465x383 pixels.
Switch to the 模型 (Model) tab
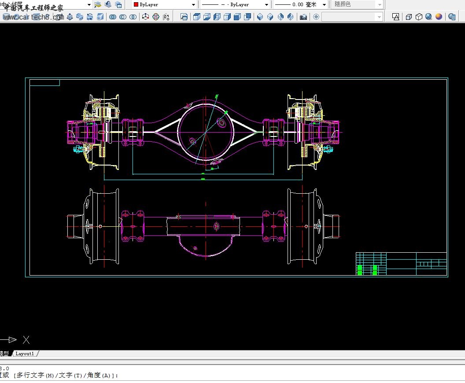pyautogui.click(x=4, y=354)
